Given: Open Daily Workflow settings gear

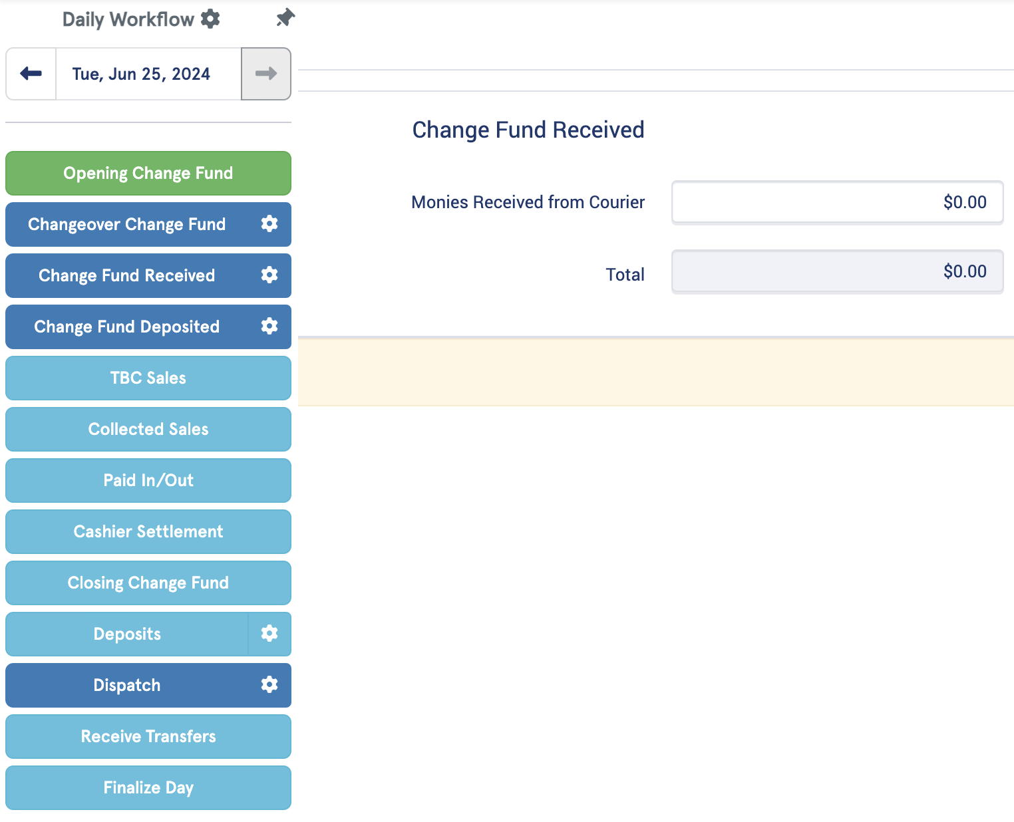Looking at the screenshot, I should (210, 19).
